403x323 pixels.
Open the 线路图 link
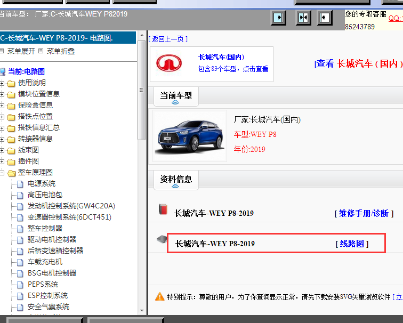point(352,244)
